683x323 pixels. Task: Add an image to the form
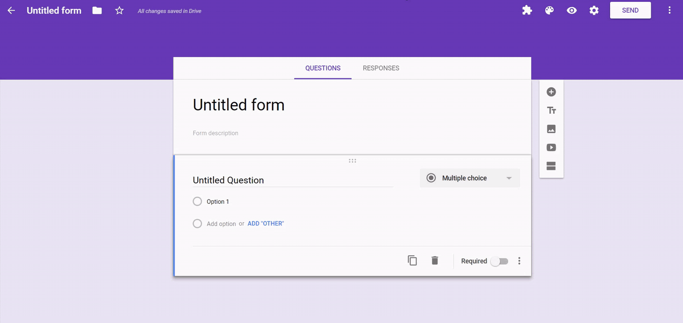[551, 129]
